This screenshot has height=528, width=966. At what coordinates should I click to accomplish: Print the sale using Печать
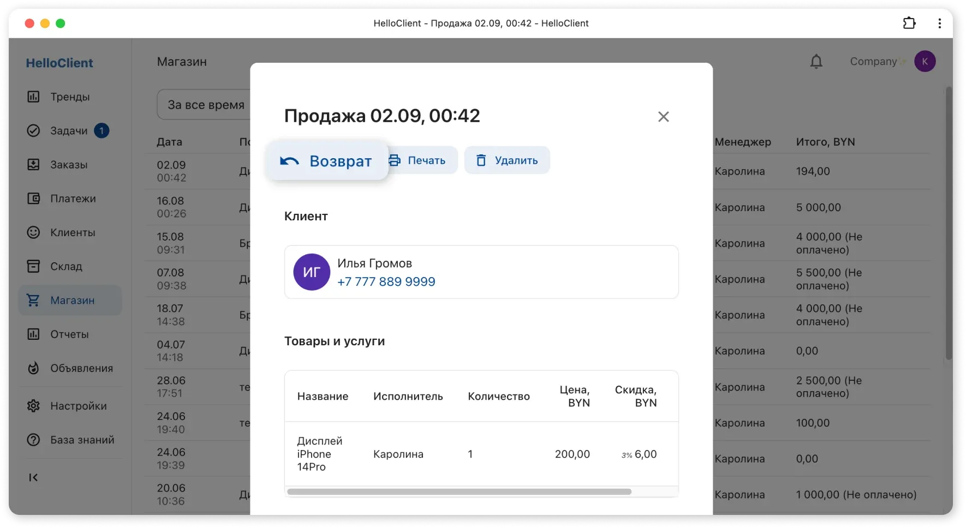coord(421,160)
